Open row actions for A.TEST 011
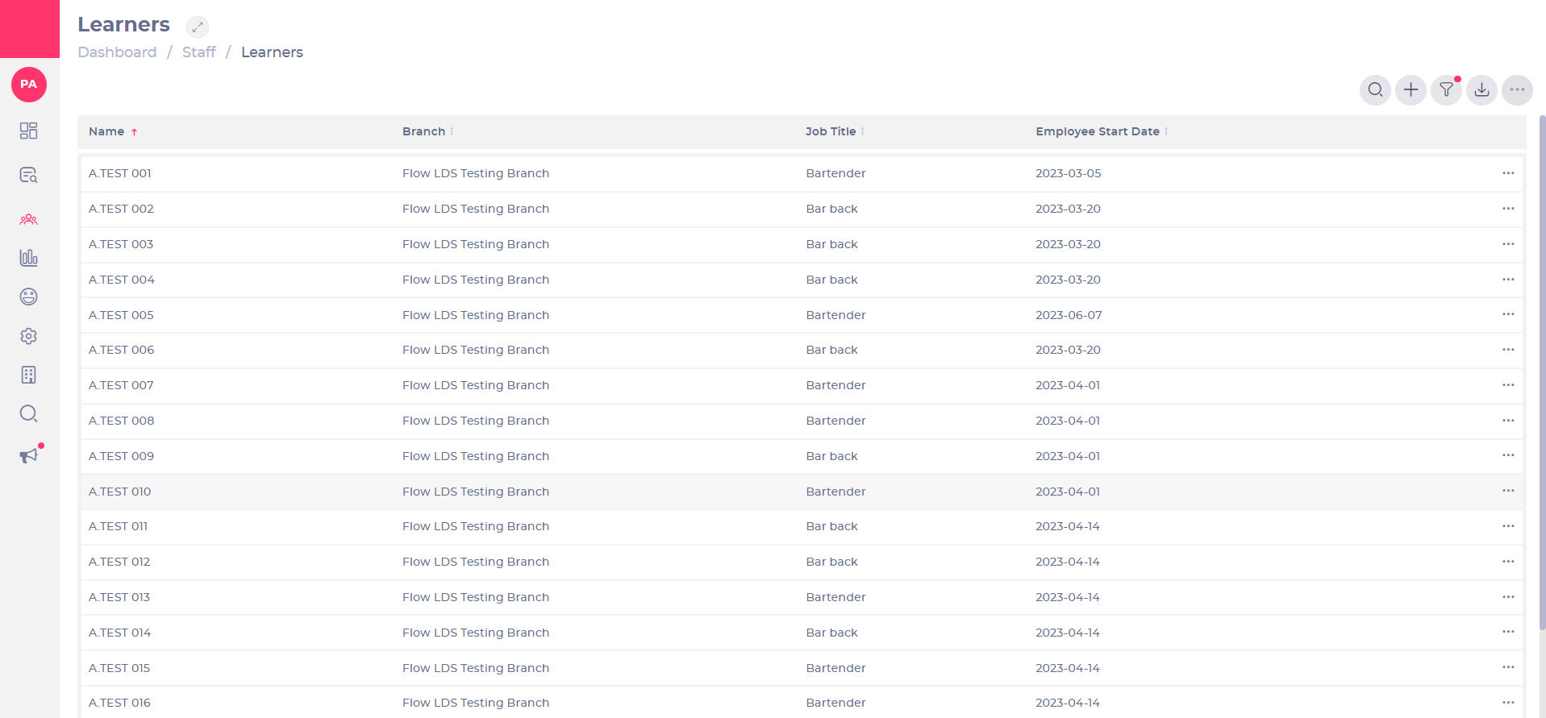The height and width of the screenshot is (718, 1546). tap(1508, 526)
